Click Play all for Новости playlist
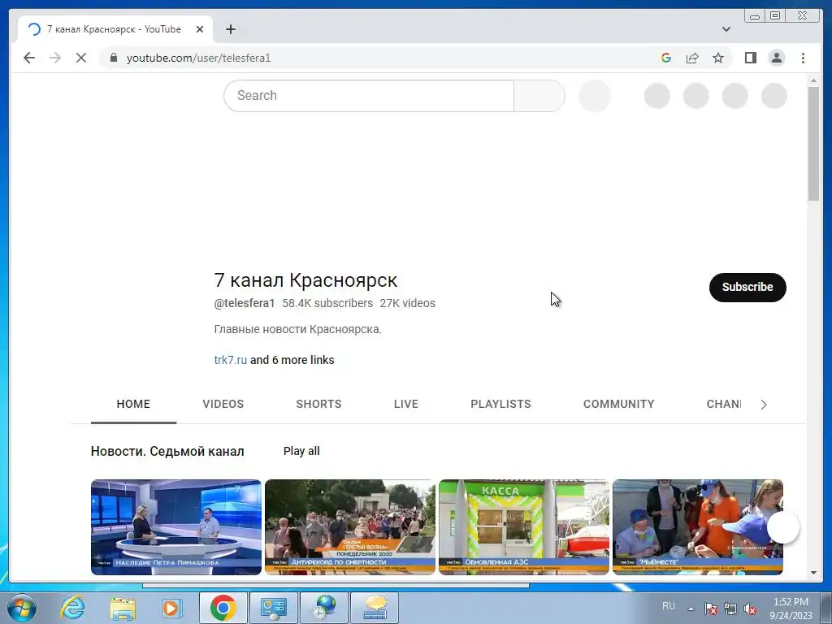The image size is (832, 624). click(x=301, y=451)
